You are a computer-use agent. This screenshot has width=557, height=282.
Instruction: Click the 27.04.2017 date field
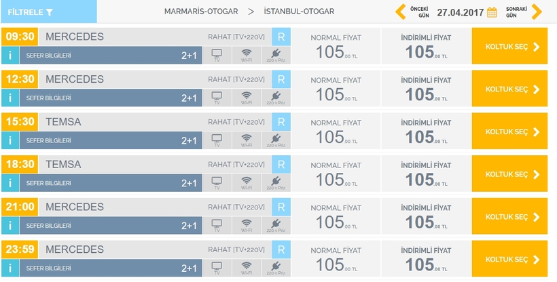click(x=460, y=12)
